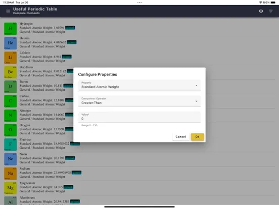Viewport: 279px width, 209px height.
Task: Click 'Standard Atomic Weight: 6.941' text
Action: coord(40,57)
